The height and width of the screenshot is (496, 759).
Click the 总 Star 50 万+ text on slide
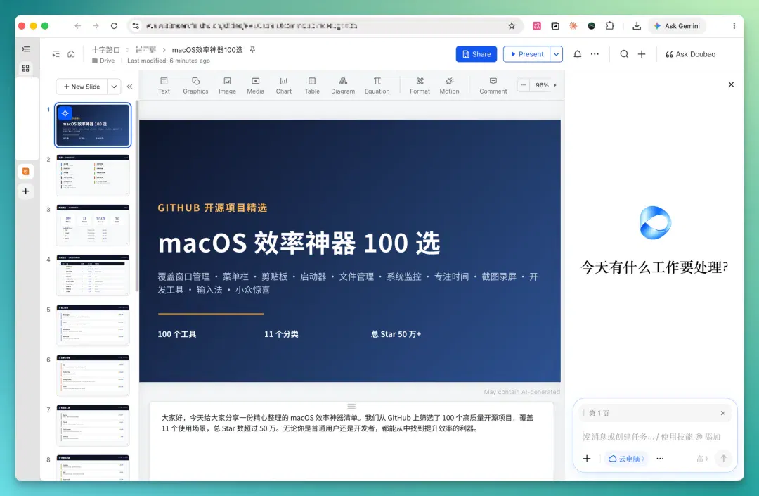pos(396,334)
